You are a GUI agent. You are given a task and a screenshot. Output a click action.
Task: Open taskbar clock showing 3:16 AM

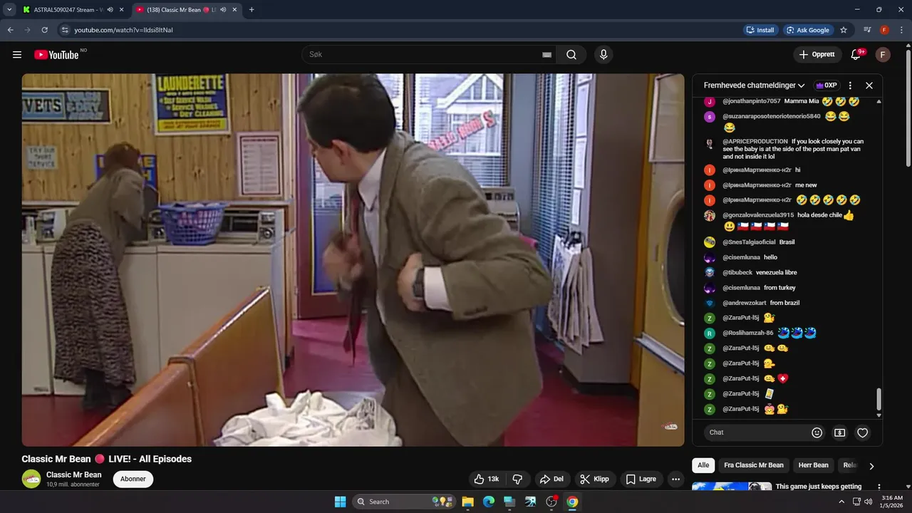point(892,502)
